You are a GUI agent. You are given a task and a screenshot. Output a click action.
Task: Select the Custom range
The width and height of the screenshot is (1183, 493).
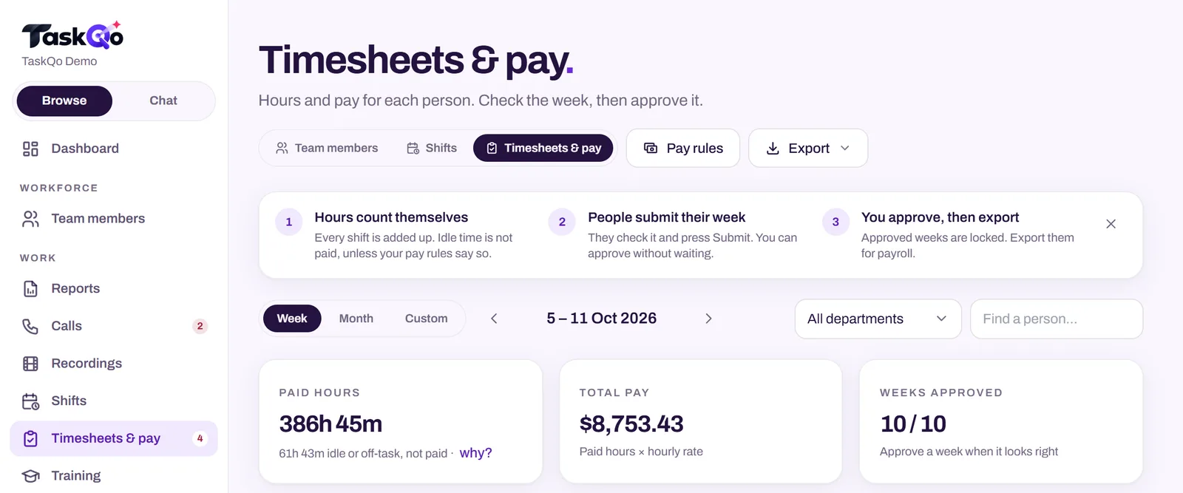(427, 319)
